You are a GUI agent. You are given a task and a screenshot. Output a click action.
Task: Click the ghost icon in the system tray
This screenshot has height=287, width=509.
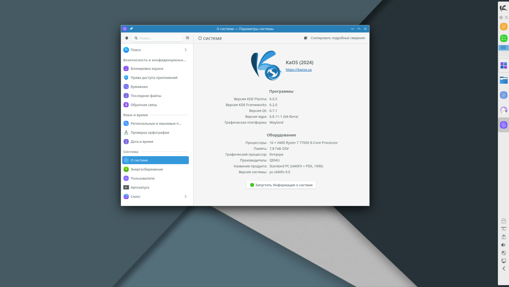click(x=504, y=221)
